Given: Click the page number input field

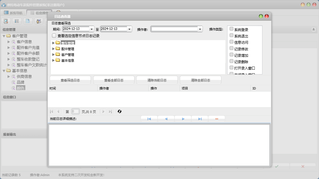Looking at the screenshot, I should [75, 112].
